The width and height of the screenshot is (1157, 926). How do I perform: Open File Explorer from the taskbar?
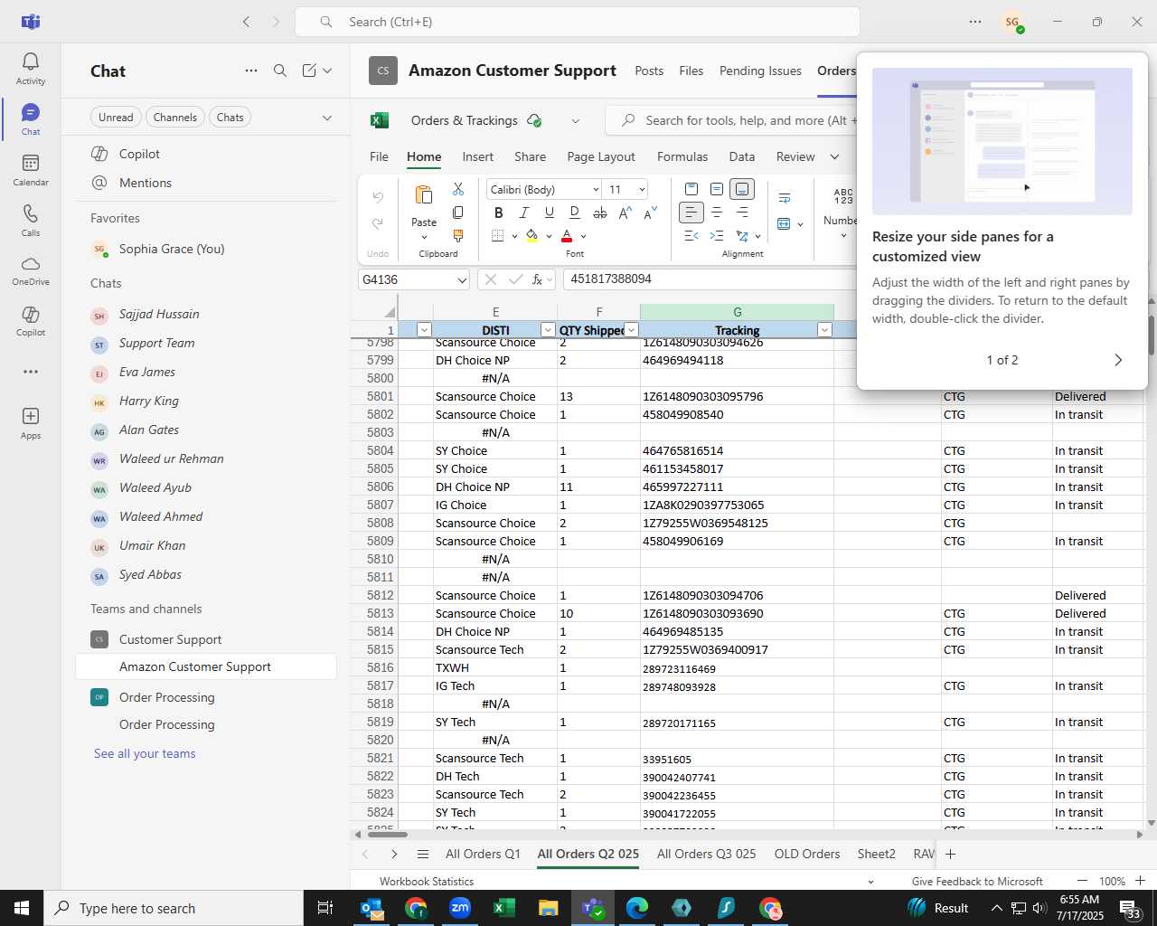(548, 908)
